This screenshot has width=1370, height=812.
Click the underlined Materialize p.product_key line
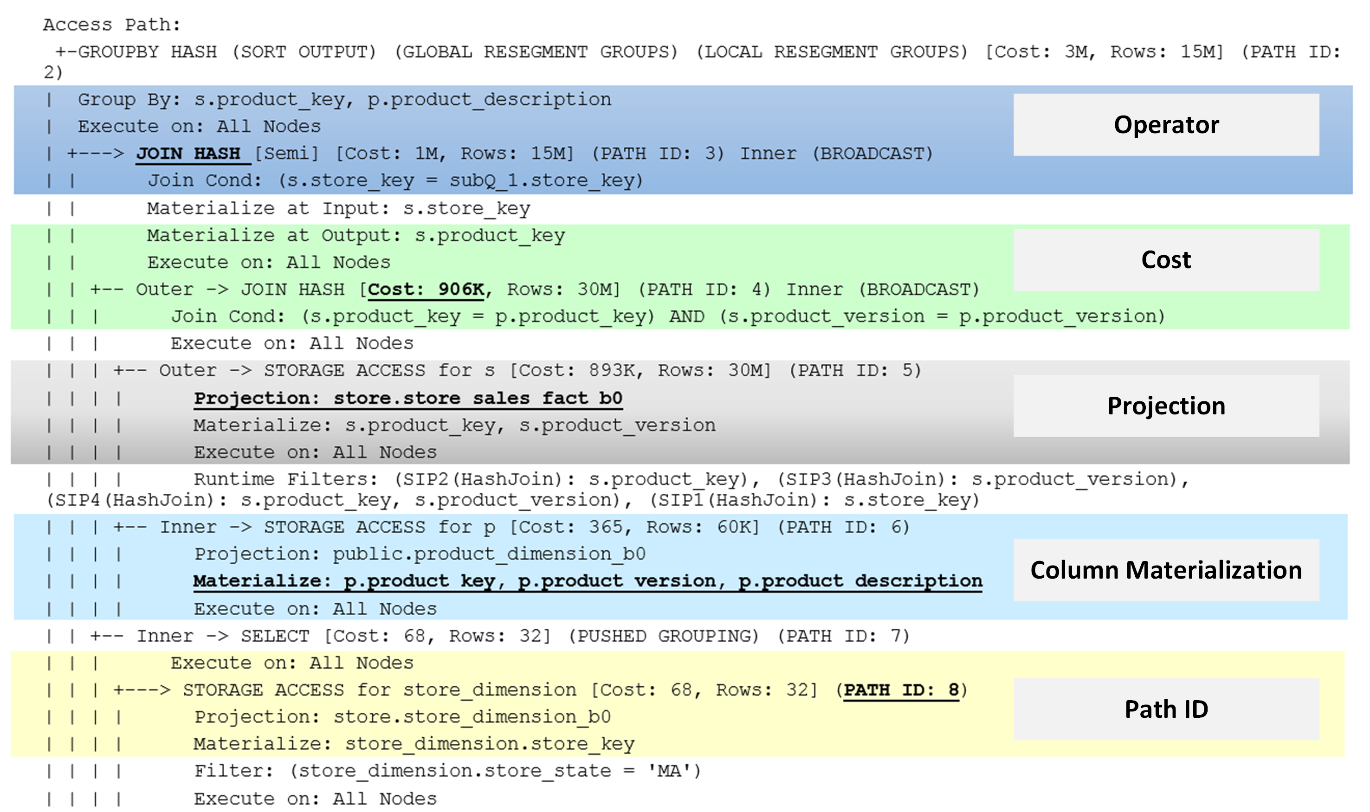point(587,581)
